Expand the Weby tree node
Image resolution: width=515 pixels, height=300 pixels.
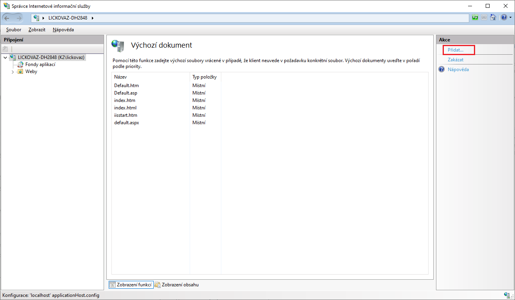(x=13, y=72)
